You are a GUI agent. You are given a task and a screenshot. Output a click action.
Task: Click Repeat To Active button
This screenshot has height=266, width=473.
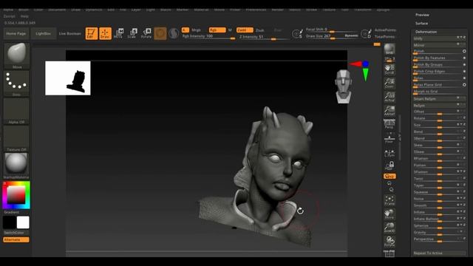[x=440, y=253]
